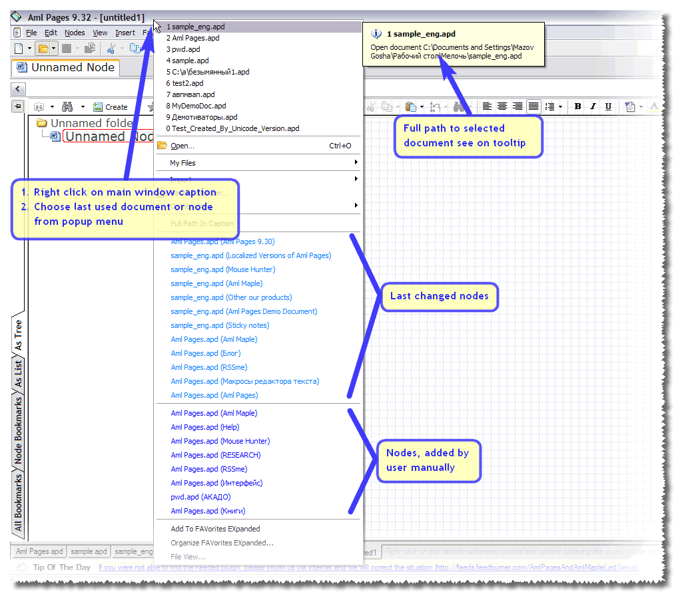Open the Nodes menu

tap(75, 33)
